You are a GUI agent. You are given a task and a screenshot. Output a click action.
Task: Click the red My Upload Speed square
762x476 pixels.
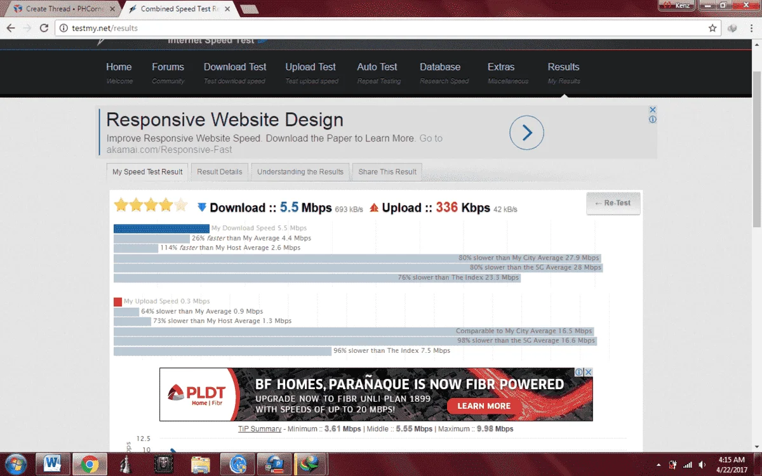(x=117, y=301)
